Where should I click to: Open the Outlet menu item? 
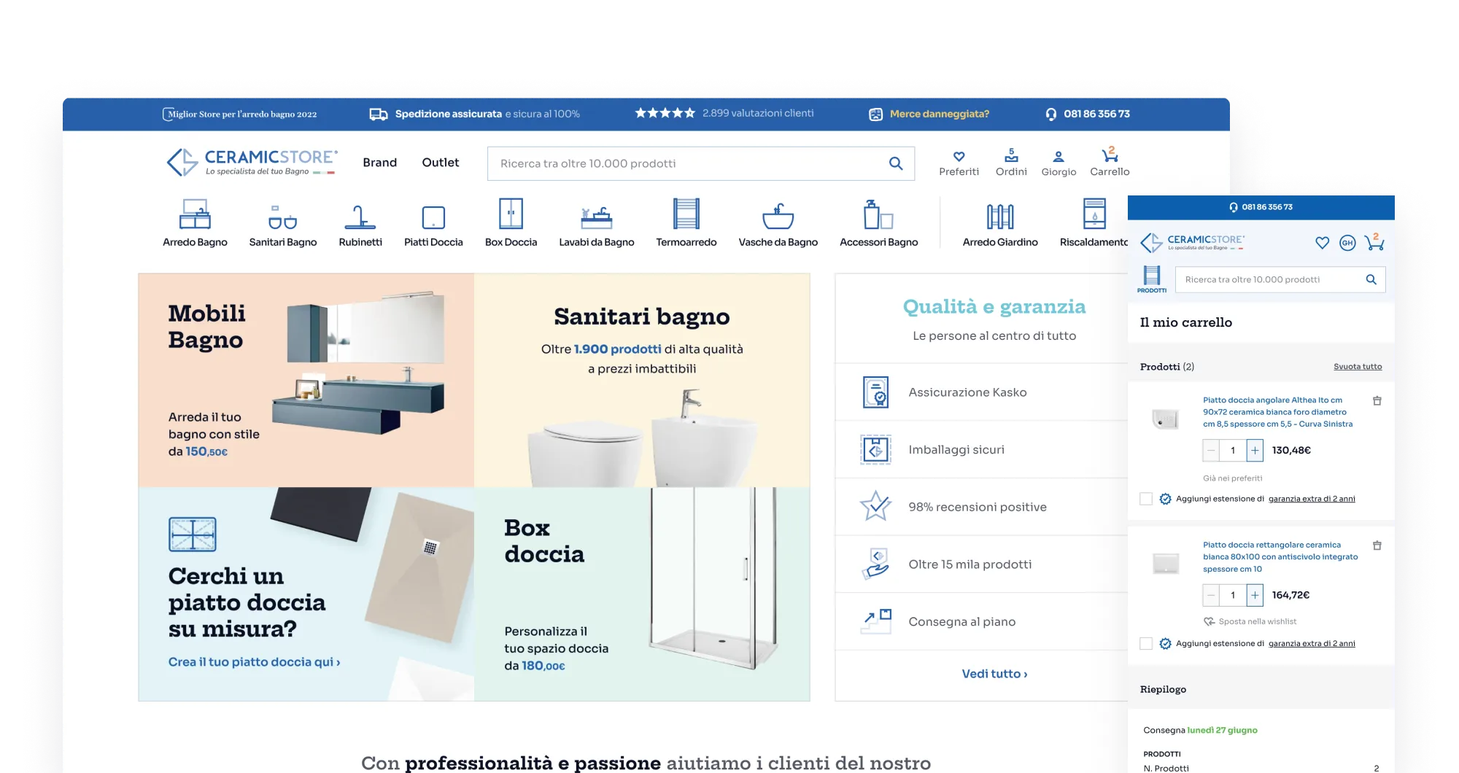point(440,163)
